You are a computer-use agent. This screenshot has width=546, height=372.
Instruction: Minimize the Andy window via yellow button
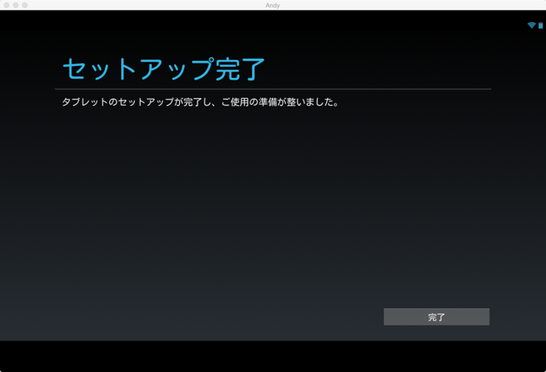16,5
